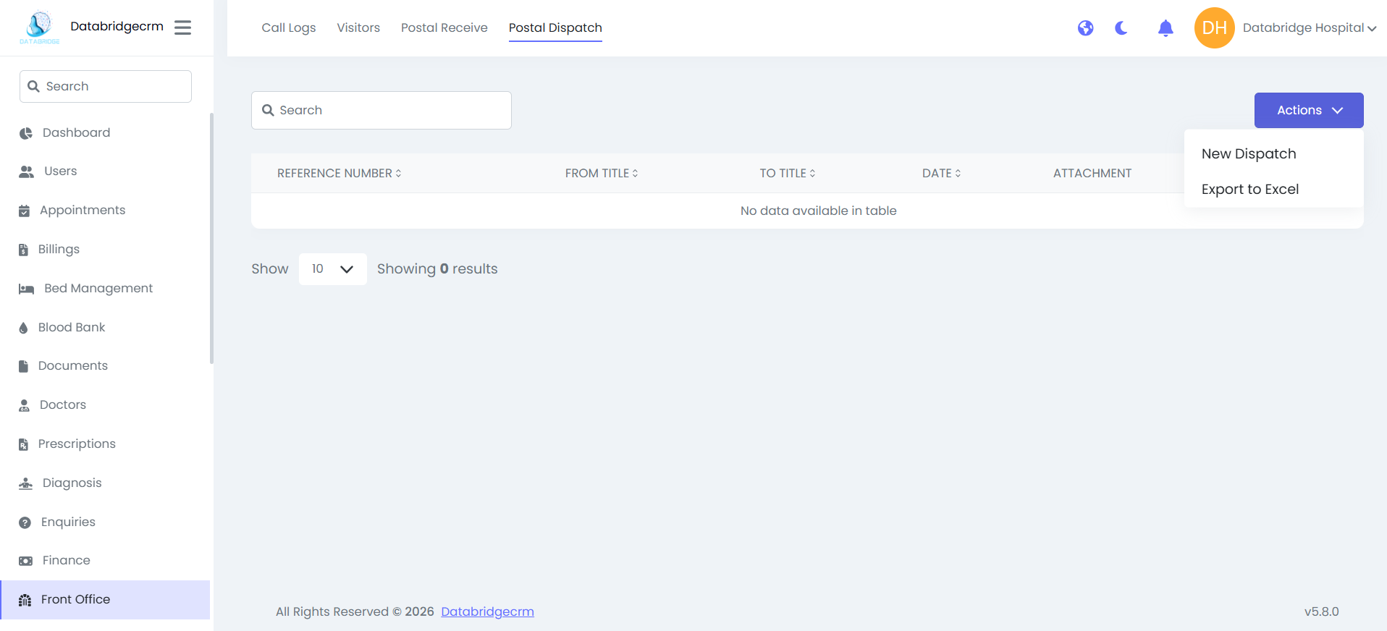Open Prescriptions in sidebar

point(105,444)
